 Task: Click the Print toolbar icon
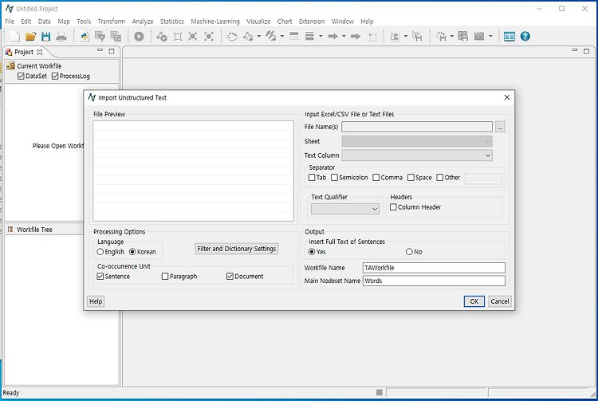61,36
